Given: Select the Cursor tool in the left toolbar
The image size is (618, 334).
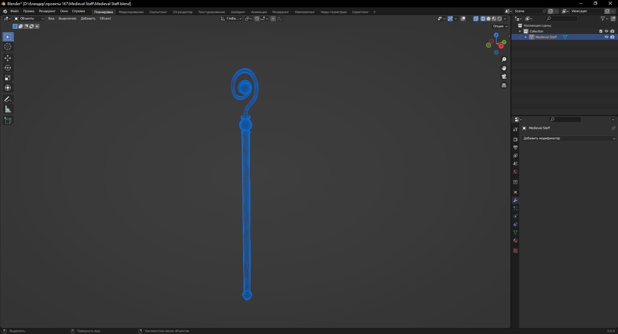Looking at the screenshot, I should 8,47.
